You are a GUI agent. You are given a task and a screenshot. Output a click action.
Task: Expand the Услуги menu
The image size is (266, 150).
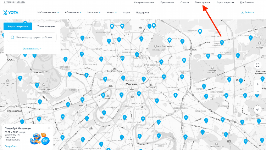[x=112, y=12]
